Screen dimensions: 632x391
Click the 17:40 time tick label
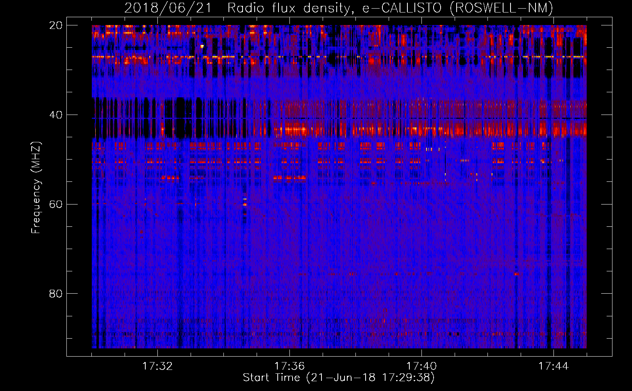coord(421,366)
